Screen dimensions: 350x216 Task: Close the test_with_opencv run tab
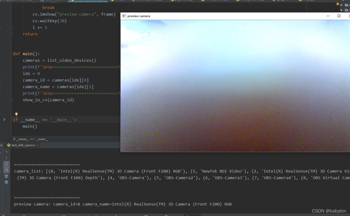[38, 145]
